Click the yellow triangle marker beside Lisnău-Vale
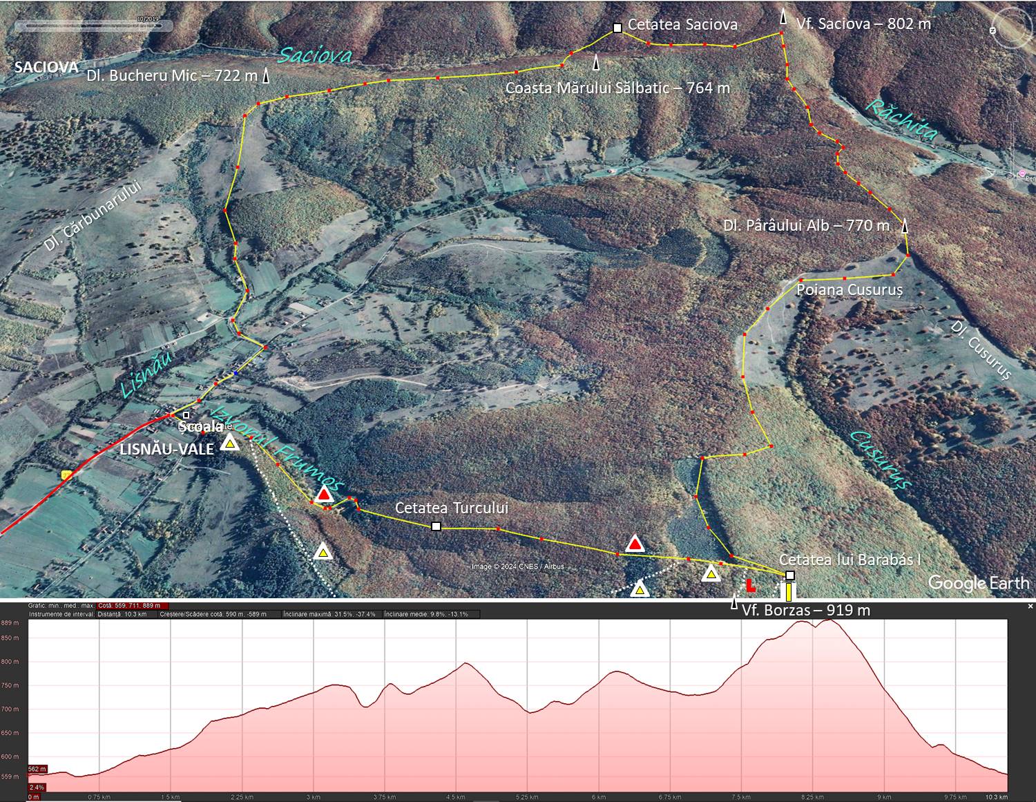The width and height of the screenshot is (1036, 802). 230,443
